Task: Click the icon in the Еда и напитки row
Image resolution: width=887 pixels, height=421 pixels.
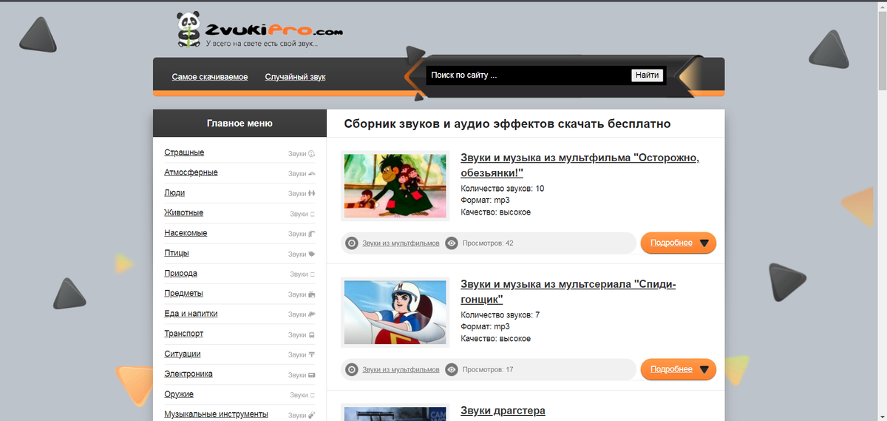Action: 312,314
